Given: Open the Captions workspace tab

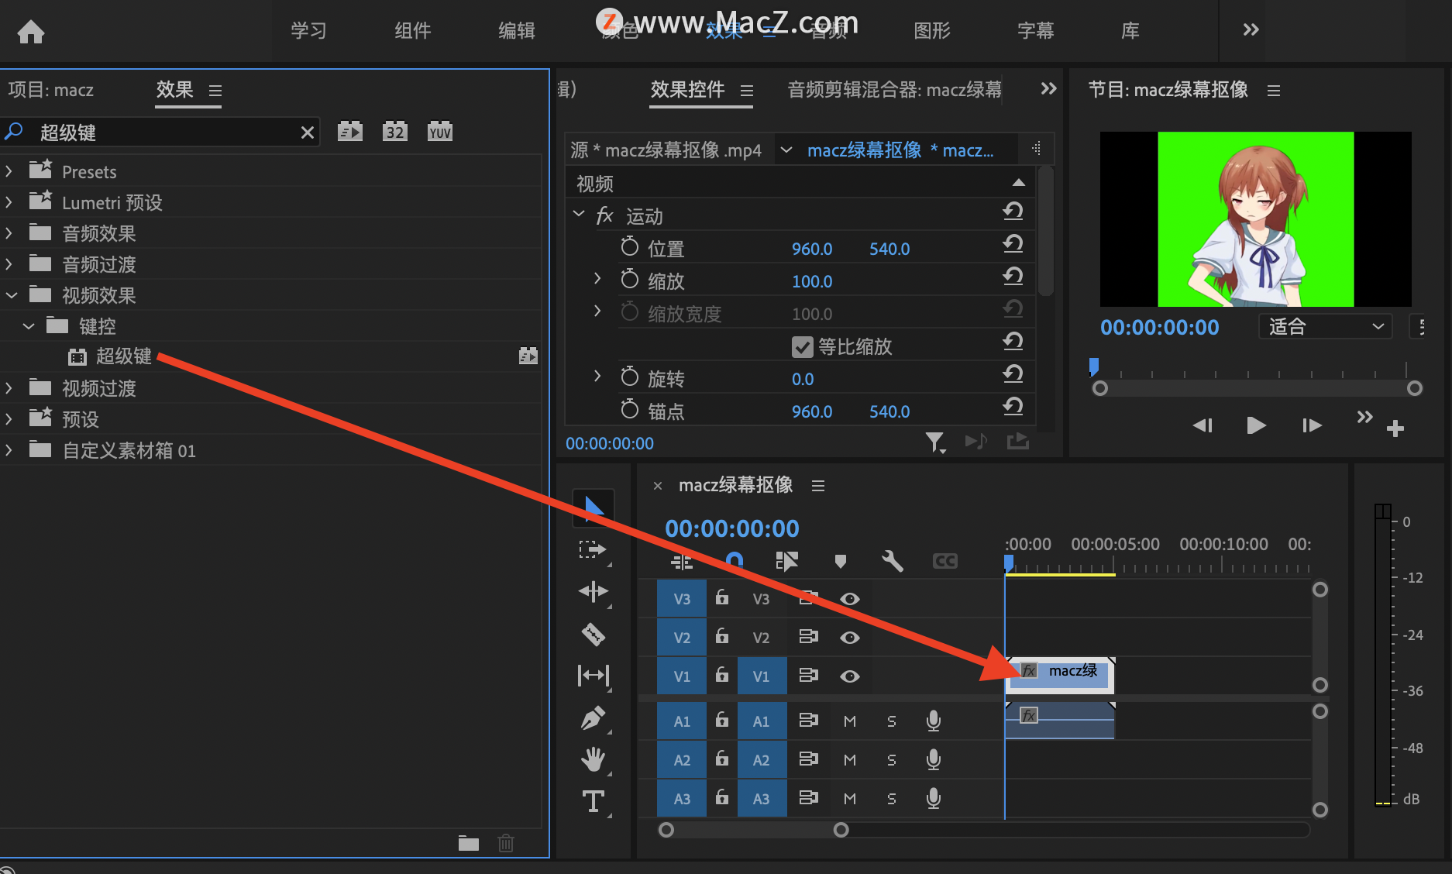Looking at the screenshot, I should point(1036,31).
